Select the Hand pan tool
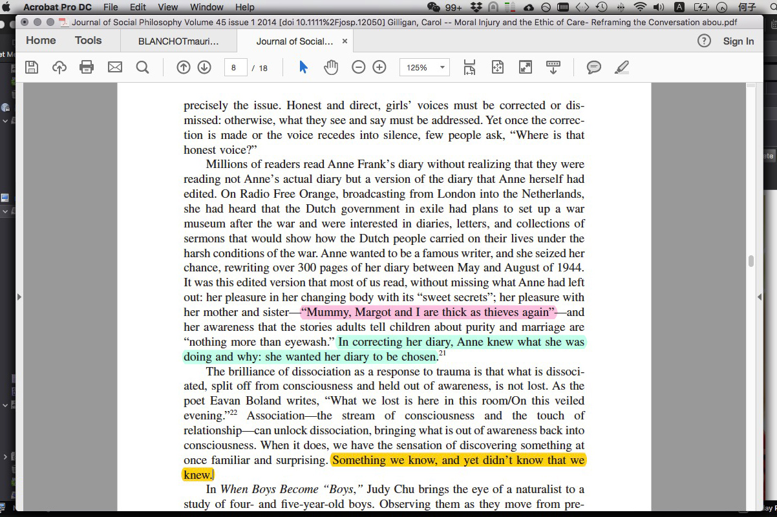The height and width of the screenshot is (517, 777). pos(331,67)
